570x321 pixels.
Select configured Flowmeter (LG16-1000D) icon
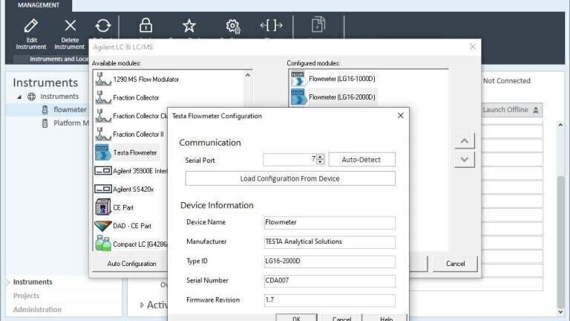pos(298,79)
